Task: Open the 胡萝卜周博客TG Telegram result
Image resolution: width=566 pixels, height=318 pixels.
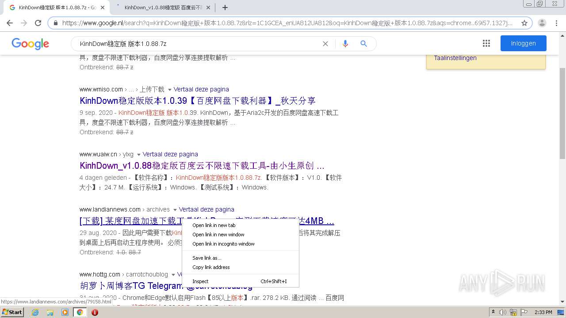Action: [x=166, y=286]
